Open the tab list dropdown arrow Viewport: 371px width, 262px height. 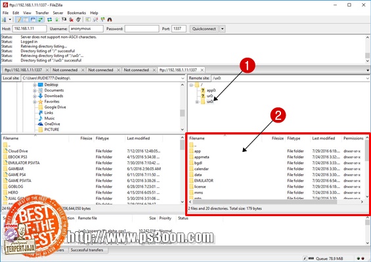point(368,70)
